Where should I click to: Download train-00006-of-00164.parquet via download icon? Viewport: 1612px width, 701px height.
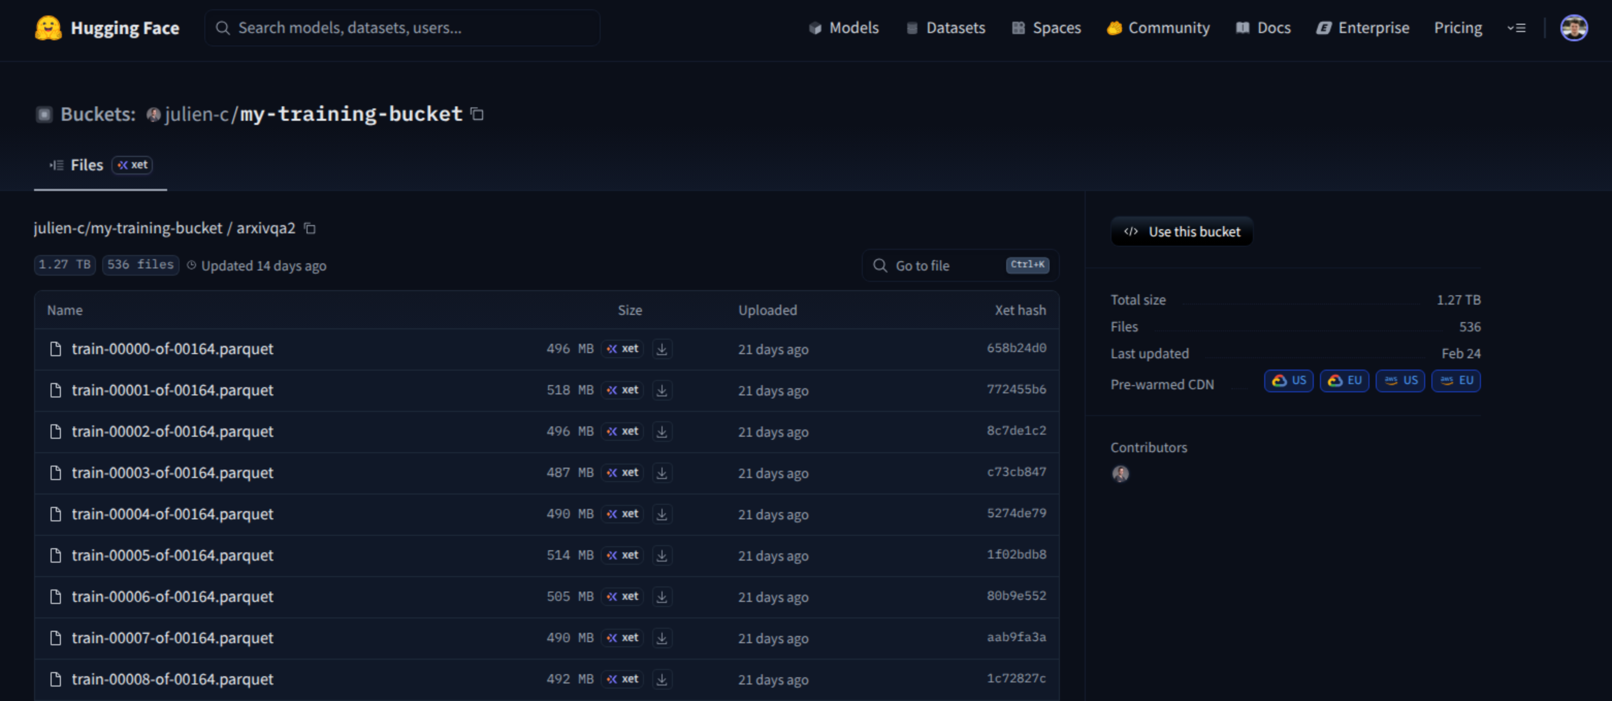[662, 597]
